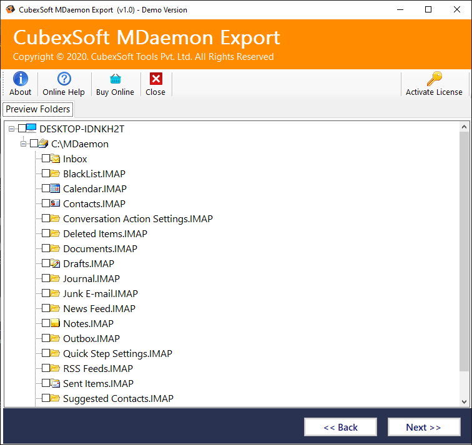Check the Deleted Items.IMAP box
Screen dimensions: 472x445
pos(46,233)
